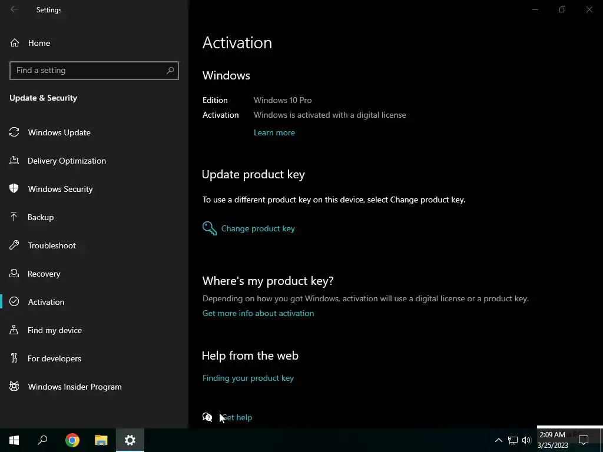Close the Settings window

coord(589,9)
